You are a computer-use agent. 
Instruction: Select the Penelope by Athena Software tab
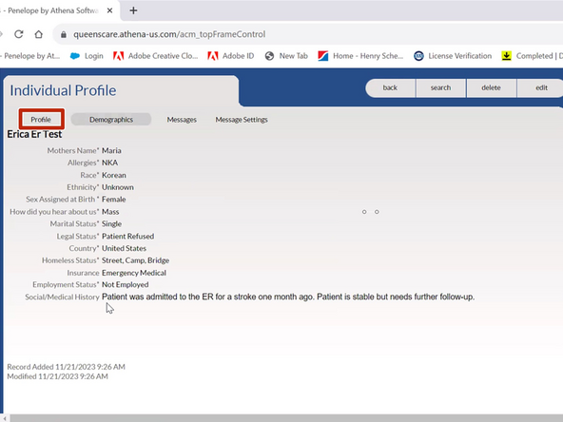coord(52,10)
